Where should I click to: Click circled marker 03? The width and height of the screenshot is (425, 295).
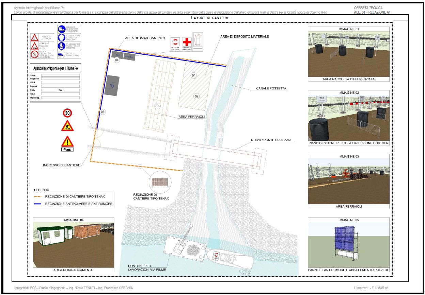click(x=157, y=106)
